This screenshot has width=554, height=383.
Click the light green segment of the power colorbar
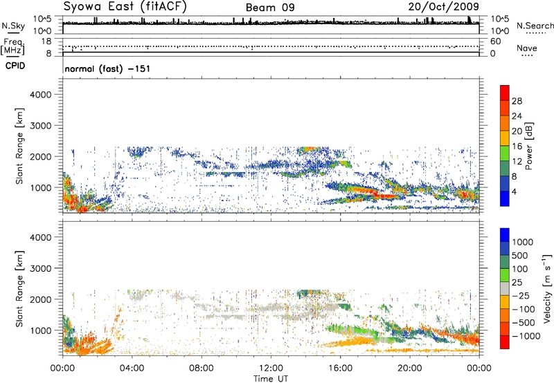(x=505, y=153)
